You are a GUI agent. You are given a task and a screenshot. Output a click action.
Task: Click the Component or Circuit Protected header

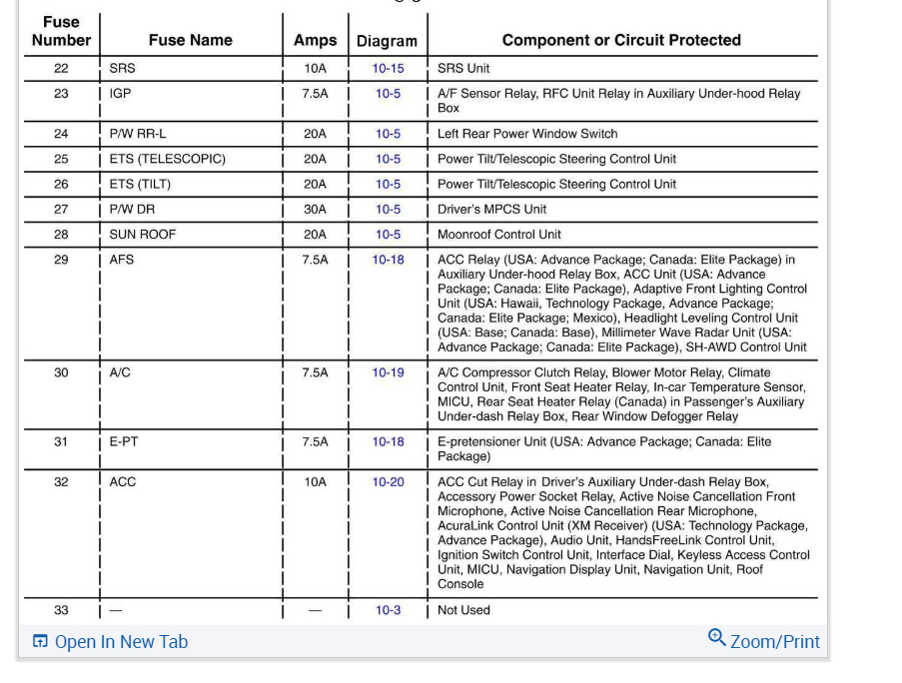[621, 40]
